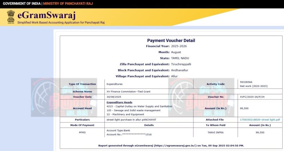
Task: Click the Expenditure Heads underlined heading
Action: [x=119, y=102]
